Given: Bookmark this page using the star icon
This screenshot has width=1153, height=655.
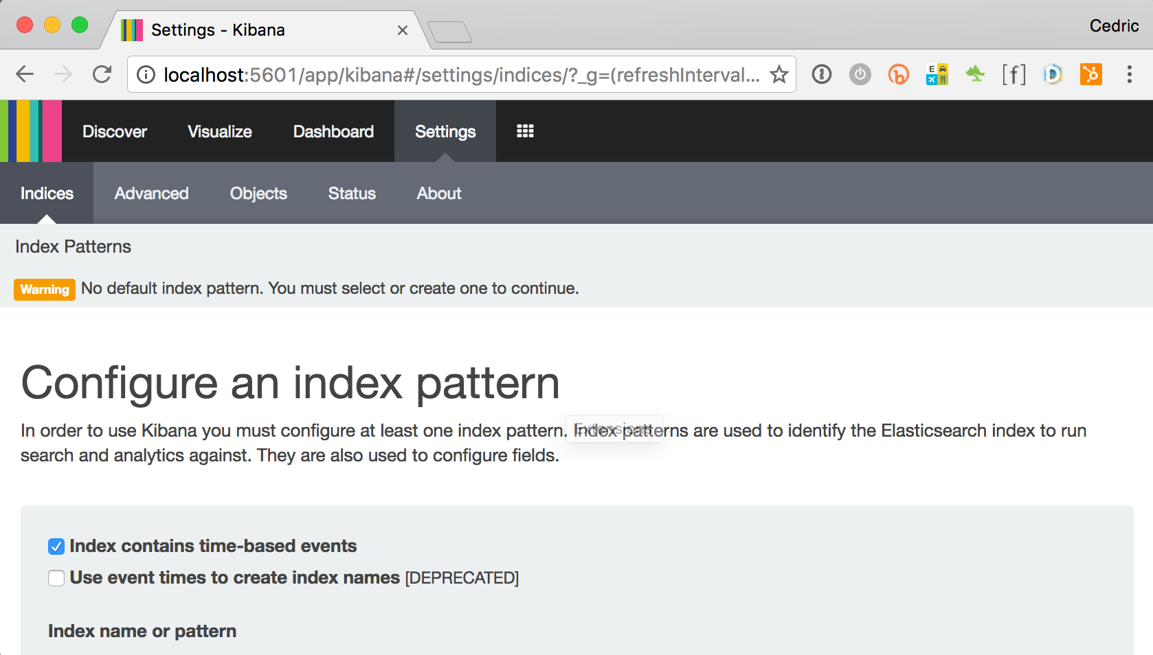Looking at the screenshot, I should [779, 74].
